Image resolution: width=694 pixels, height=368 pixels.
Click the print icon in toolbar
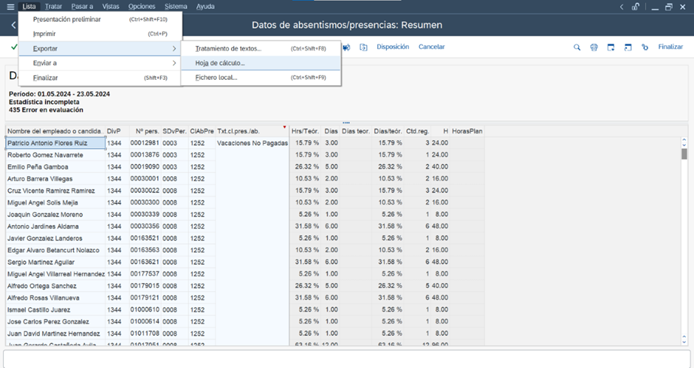click(594, 47)
